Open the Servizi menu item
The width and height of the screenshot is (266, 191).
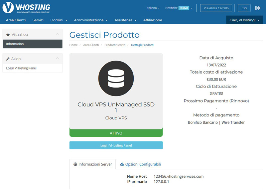[38, 20]
